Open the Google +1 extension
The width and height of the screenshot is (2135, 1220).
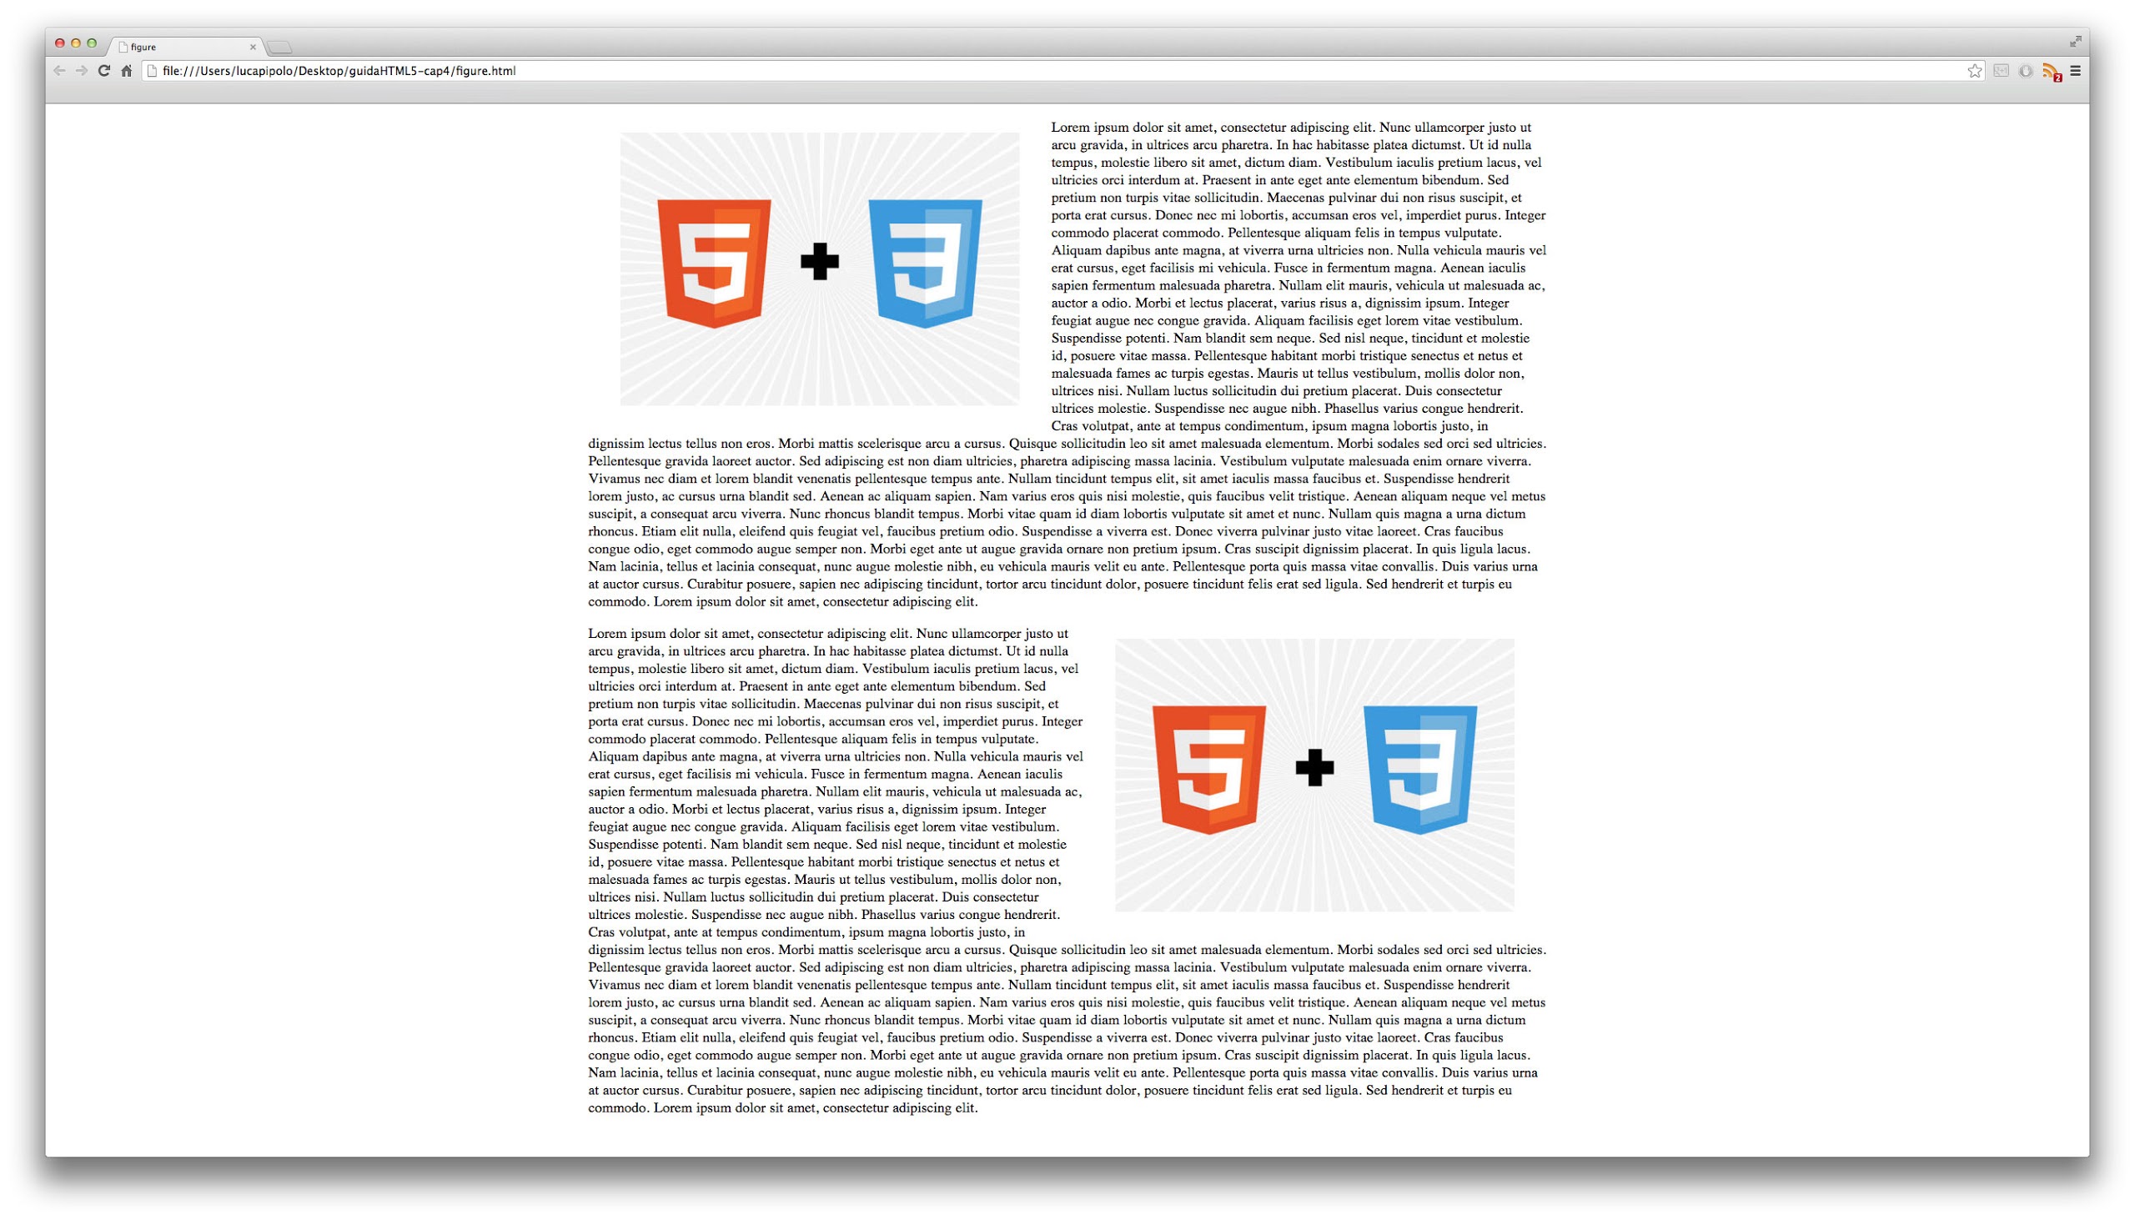point(2001,71)
